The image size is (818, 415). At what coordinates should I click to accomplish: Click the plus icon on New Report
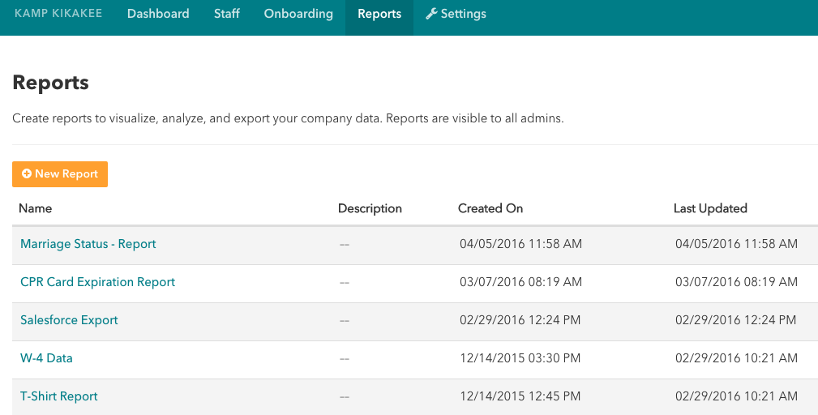point(27,174)
